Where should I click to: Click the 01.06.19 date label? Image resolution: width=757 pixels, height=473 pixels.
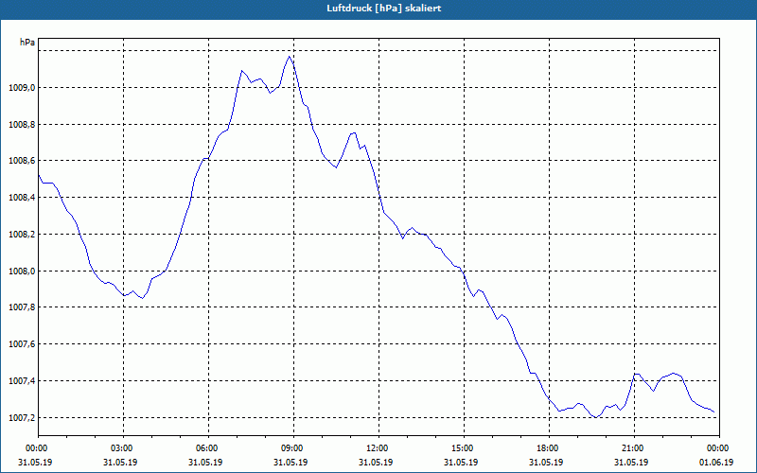tap(716, 463)
